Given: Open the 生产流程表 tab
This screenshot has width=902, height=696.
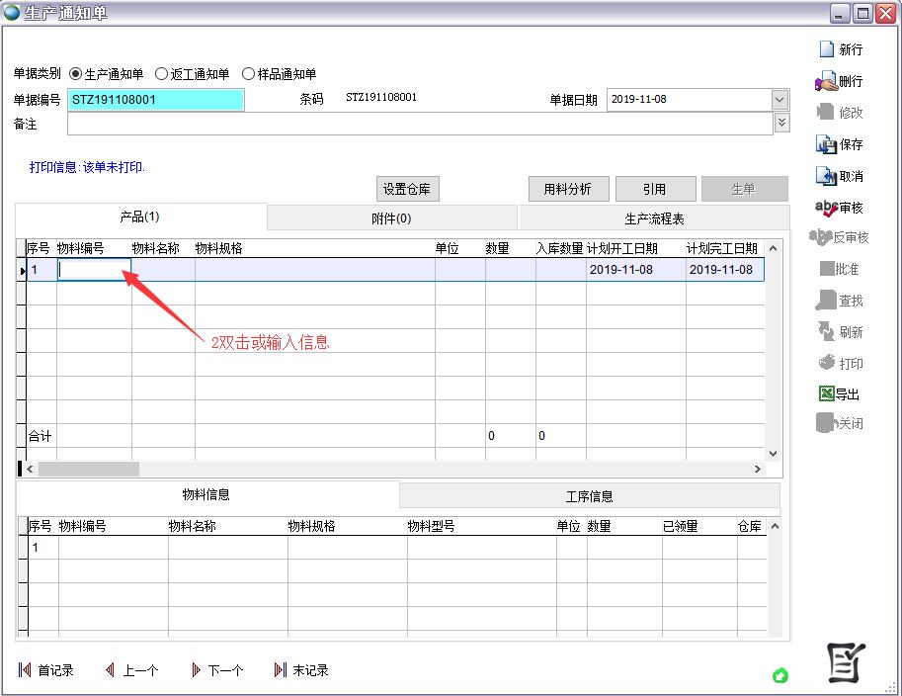Looking at the screenshot, I should [x=654, y=218].
